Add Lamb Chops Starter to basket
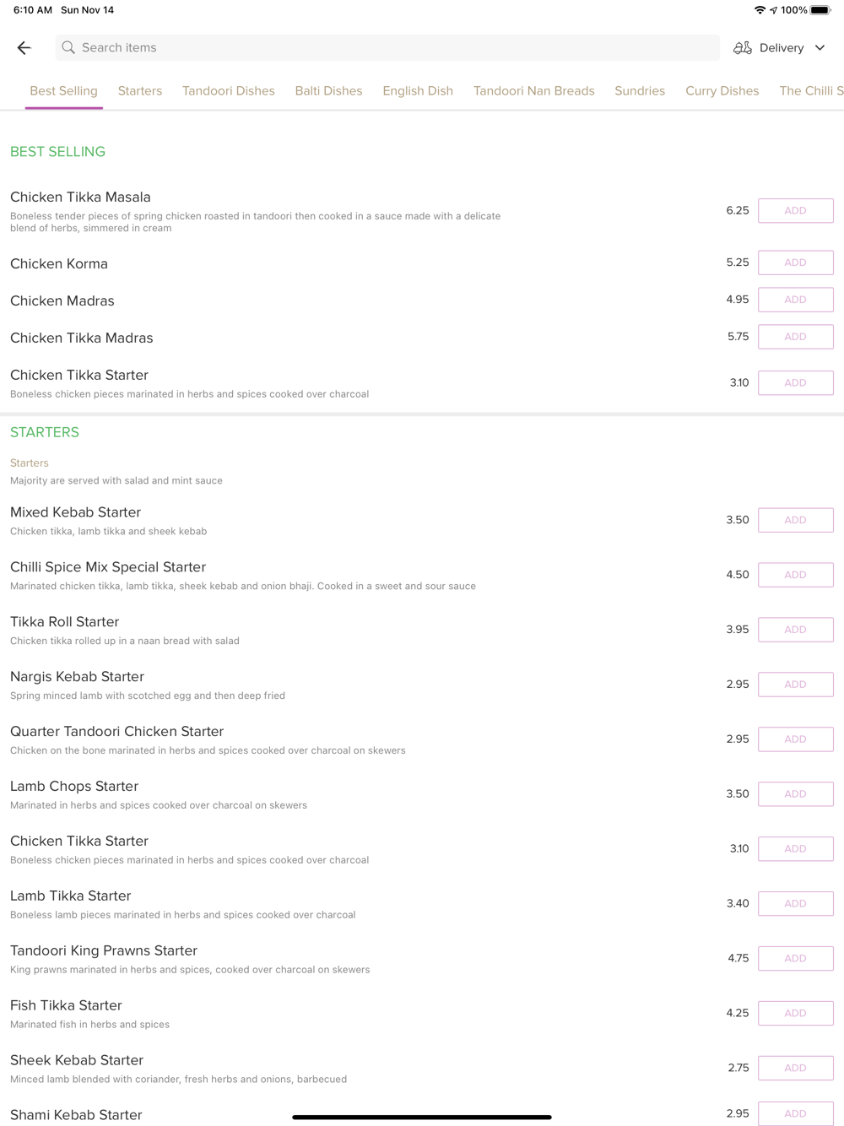 (x=795, y=794)
